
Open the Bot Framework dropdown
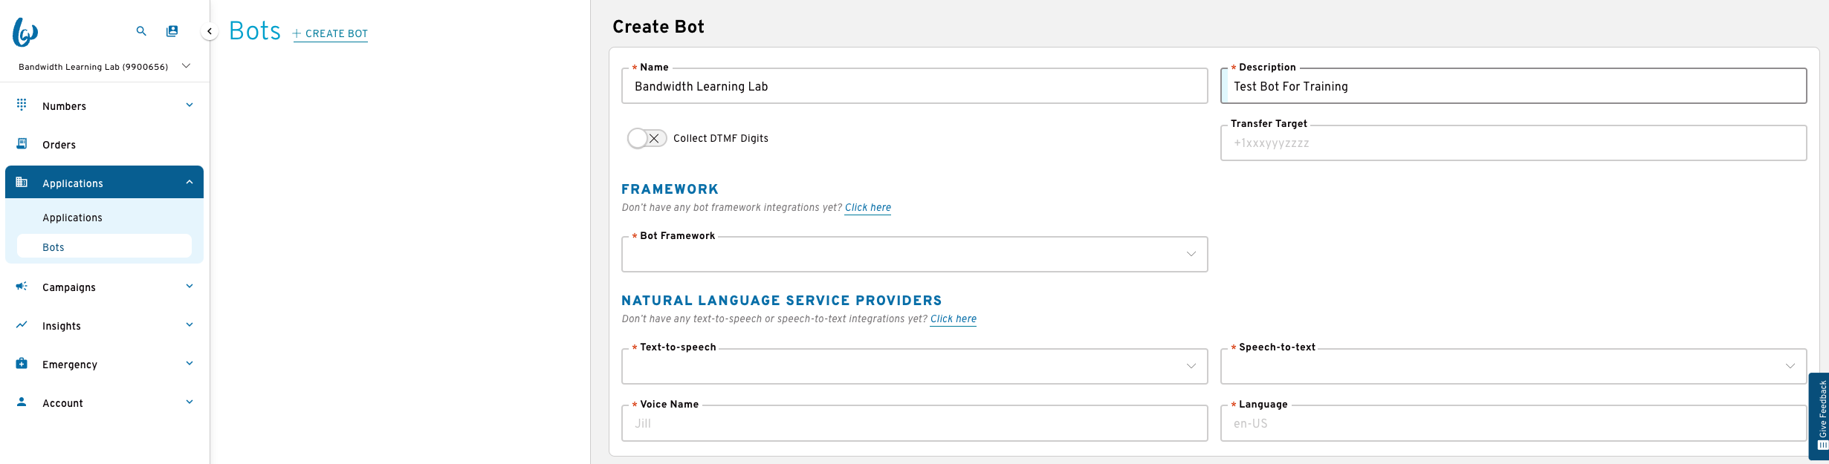pos(915,255)
